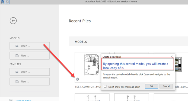Click the FAMILIES label in the sidebar

(x=15, y=64)
